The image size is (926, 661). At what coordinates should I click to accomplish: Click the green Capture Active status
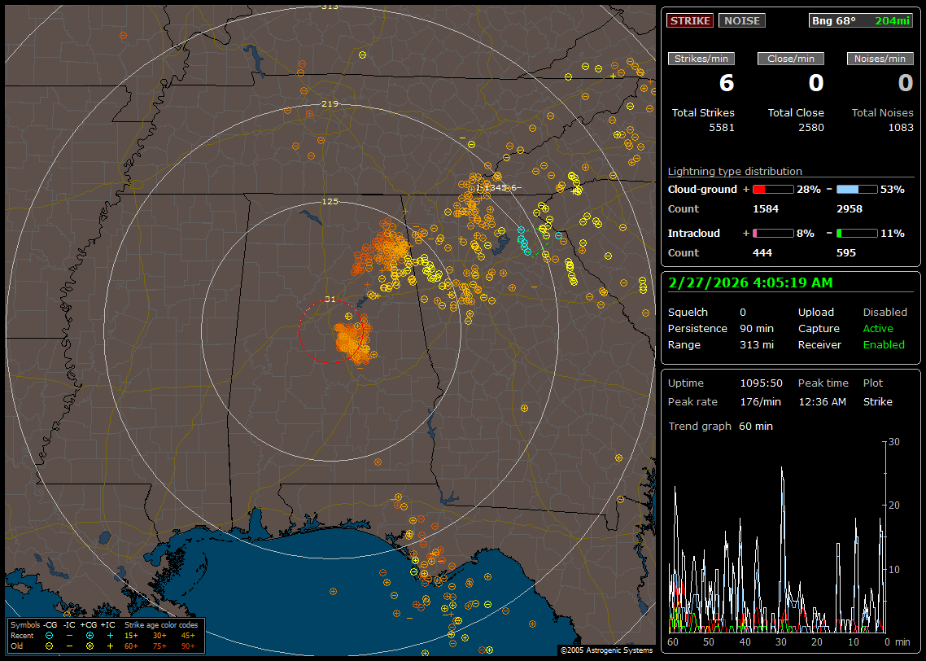(878, 328)
